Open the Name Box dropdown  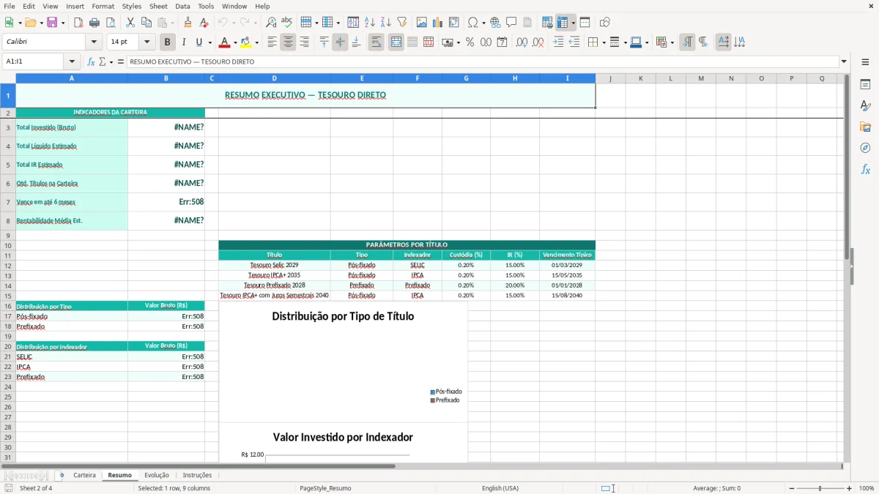[72, 61]
